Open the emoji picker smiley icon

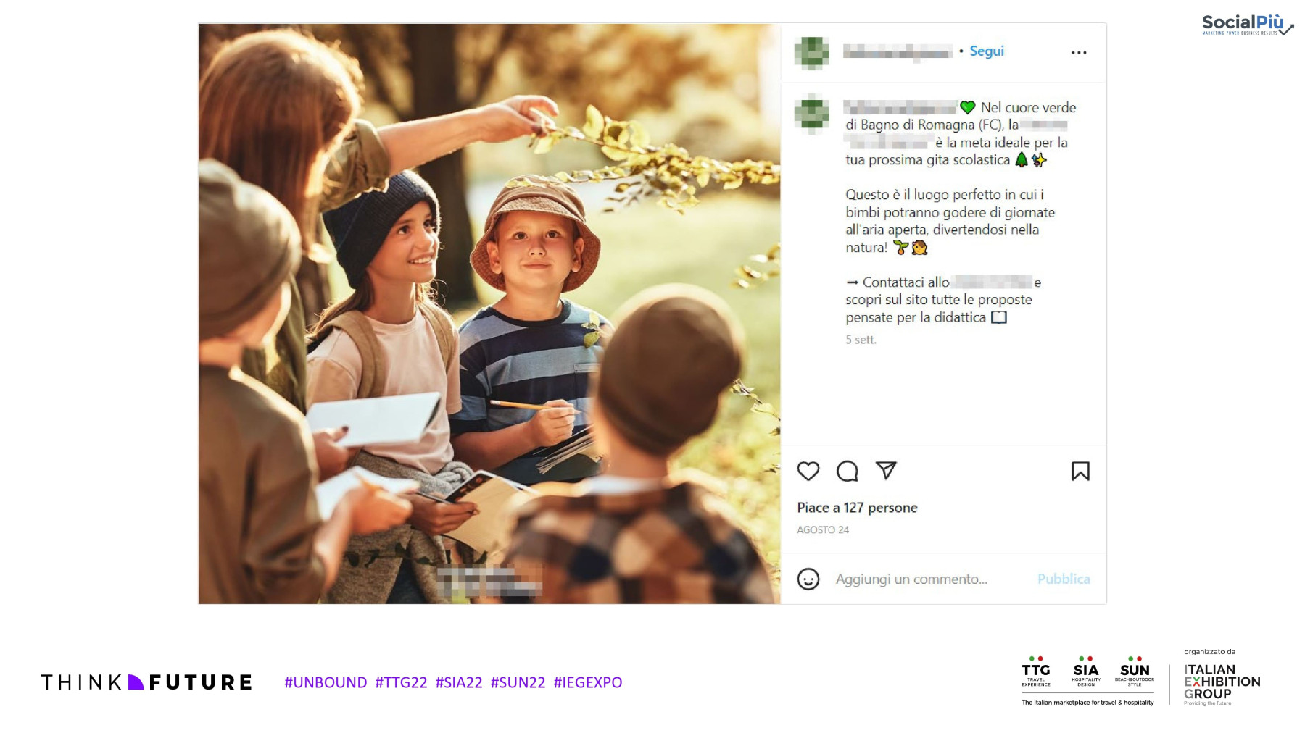click(808, 579)
